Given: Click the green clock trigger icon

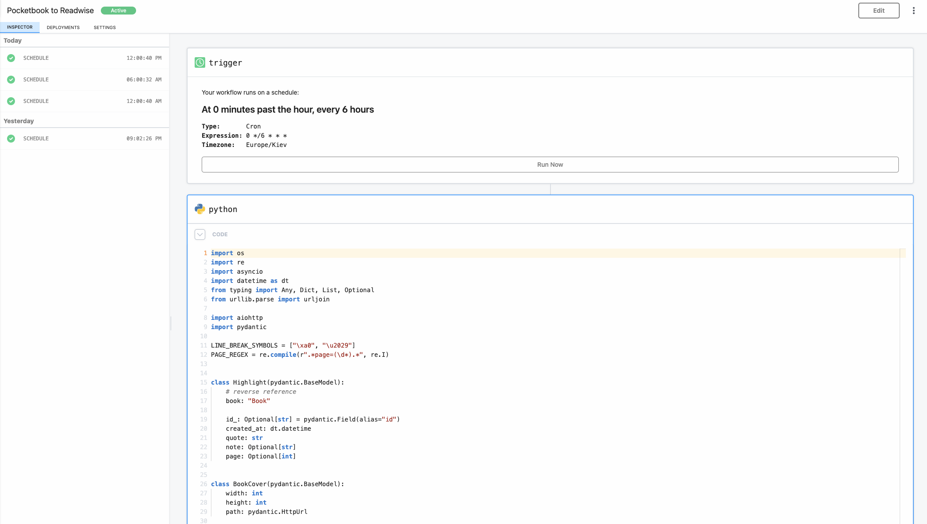Looking at the screenshot, I should coord(200,62).
